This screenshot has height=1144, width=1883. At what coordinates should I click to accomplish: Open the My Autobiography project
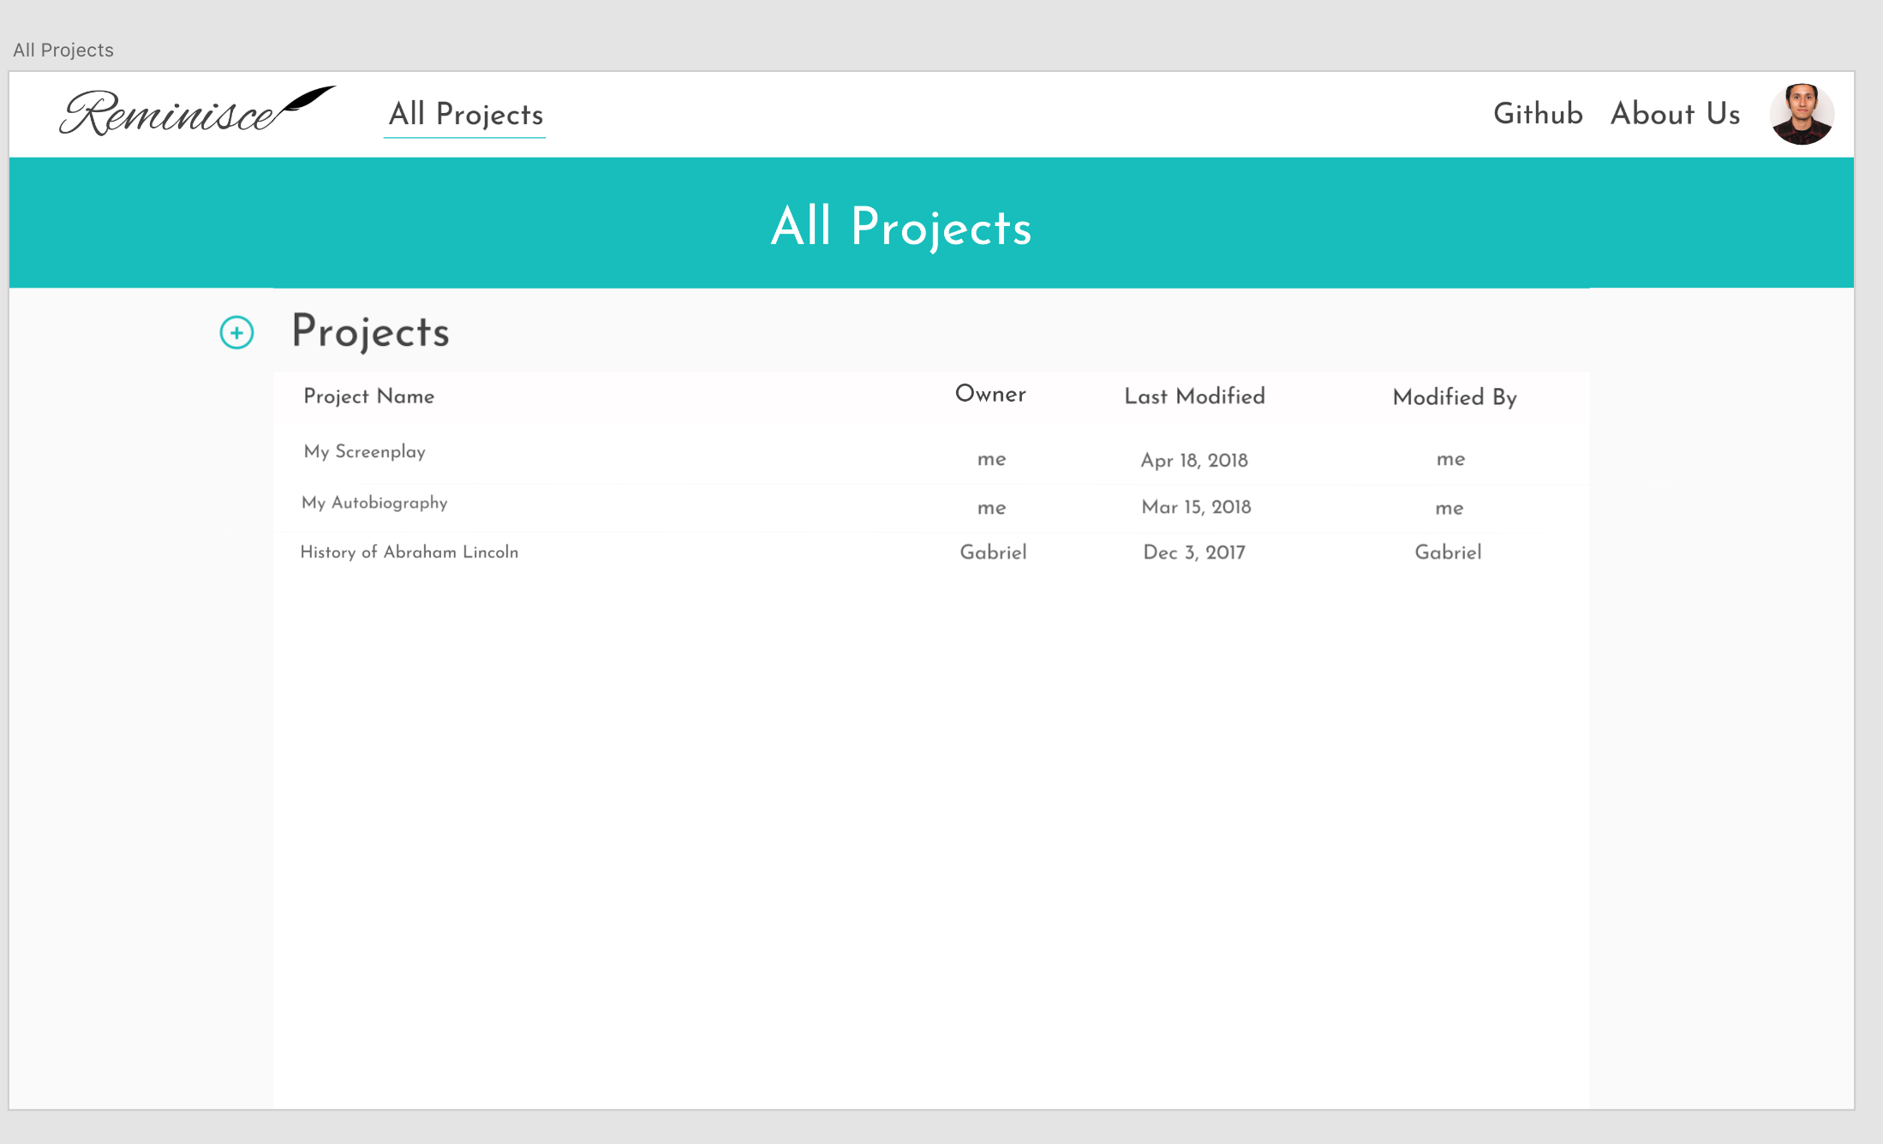(x=374, y=503)
